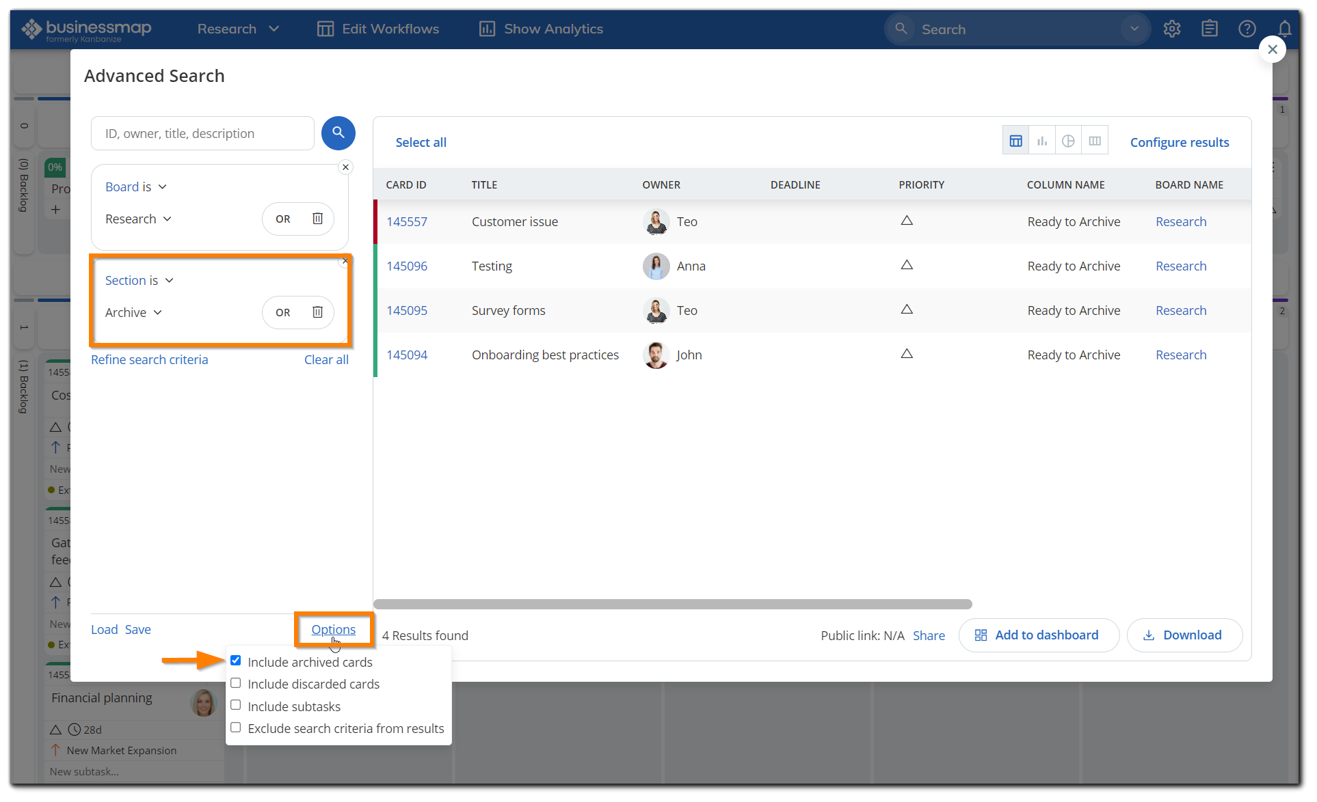Check Exclude search criteria from results

pyautogui.click(x=236, y=727)
